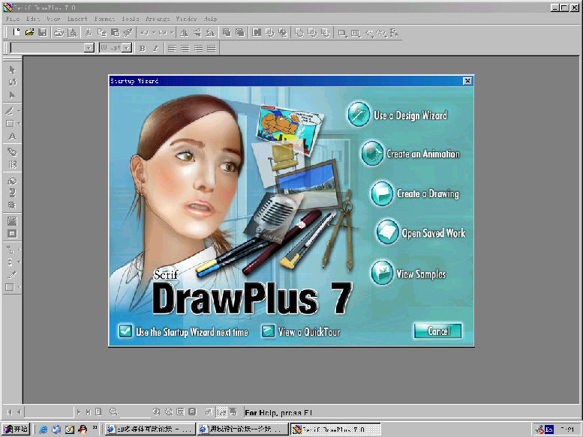
Task: Click Internet Explorer quick launch icon
Action: coord(43,430)
